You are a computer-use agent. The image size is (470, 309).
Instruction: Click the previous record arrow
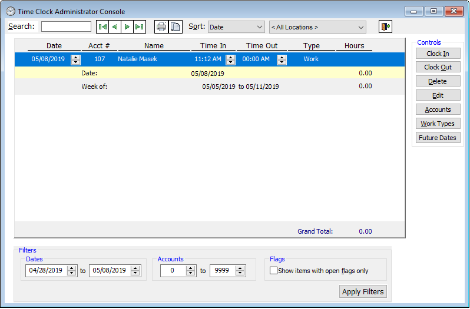pyautogui.click(x=115, y=27)
